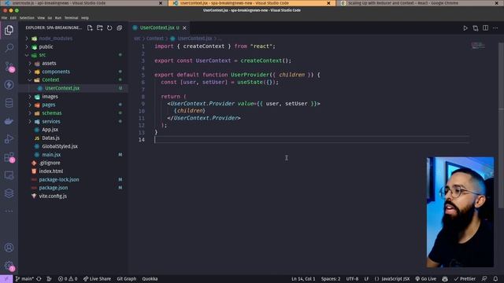Open the Source Control view

(9, 66)
